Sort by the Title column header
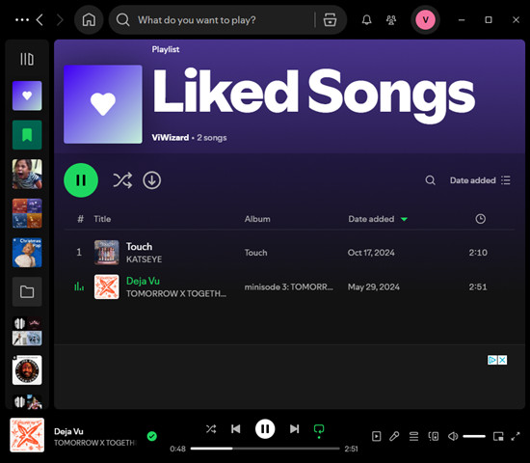Viewport: 530px width, 463px height. coord(102,219)
